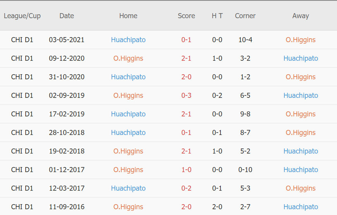Open Huachipato away link for 09-12-2020 match
337x215 pixels.
coord(301,58)
